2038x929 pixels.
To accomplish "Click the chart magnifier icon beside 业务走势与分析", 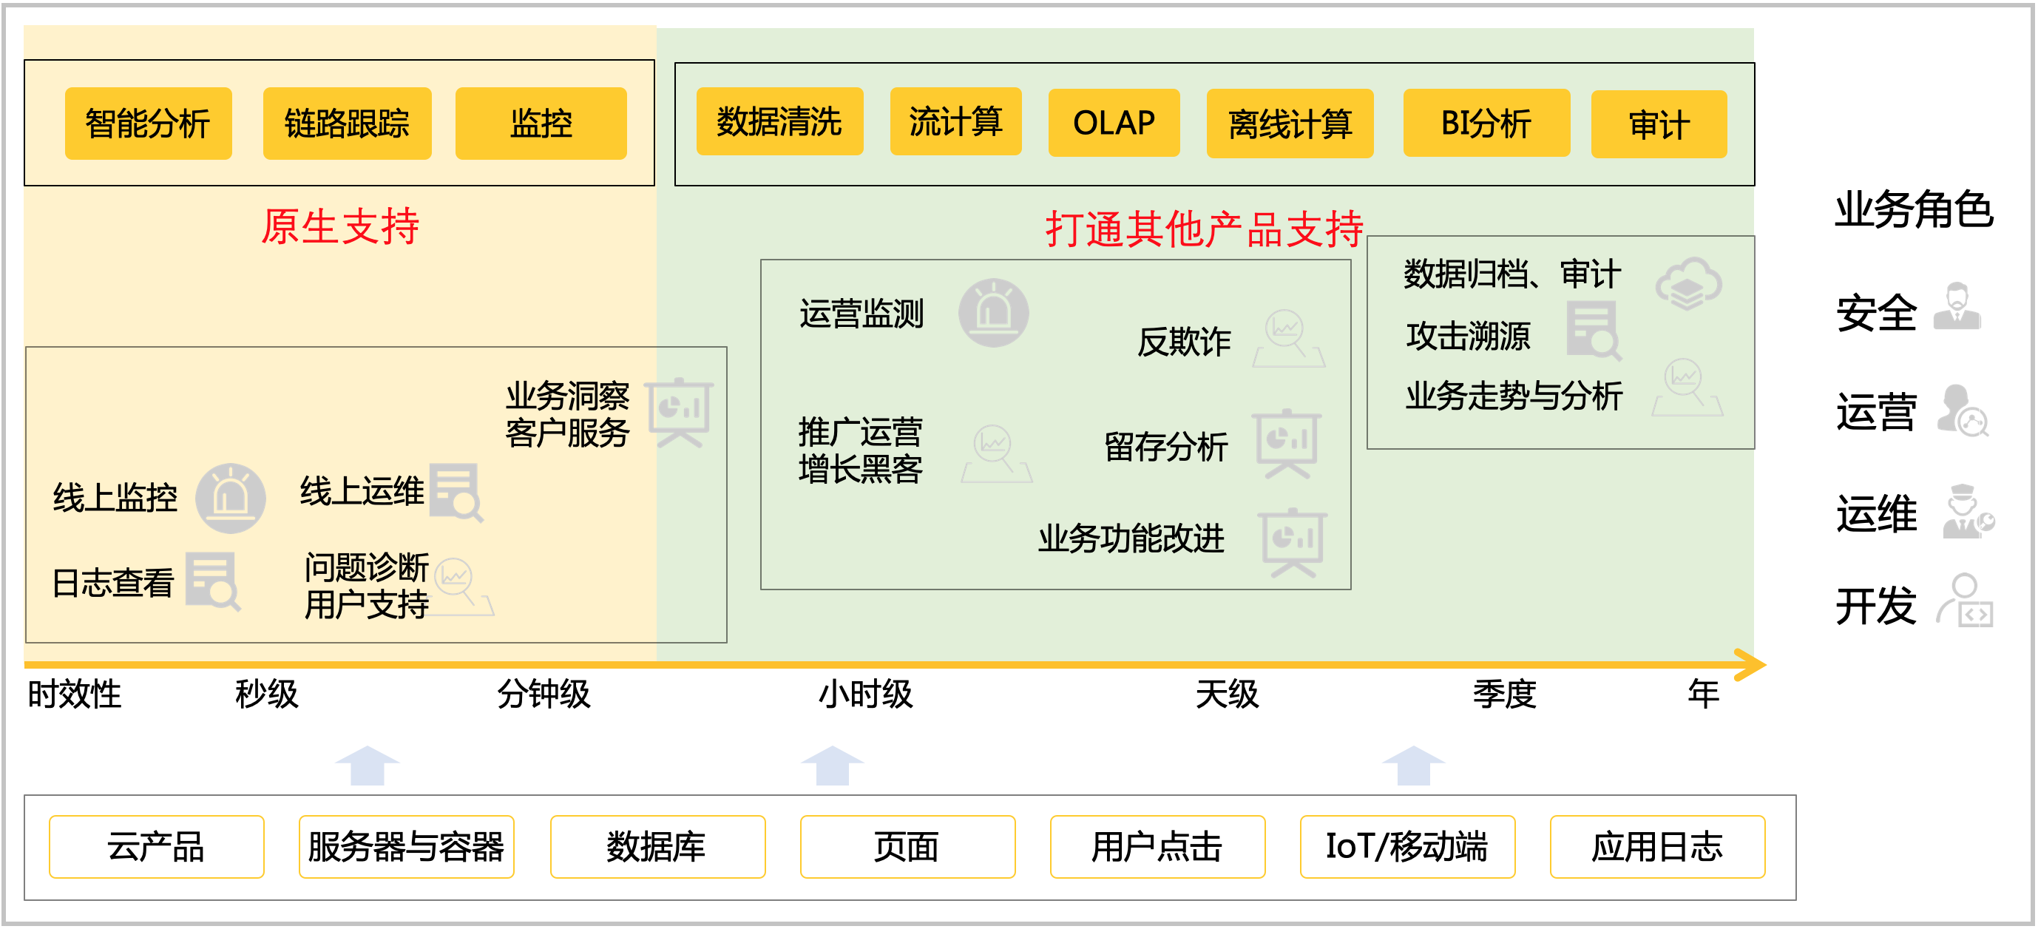I will tap(1687, 387).
